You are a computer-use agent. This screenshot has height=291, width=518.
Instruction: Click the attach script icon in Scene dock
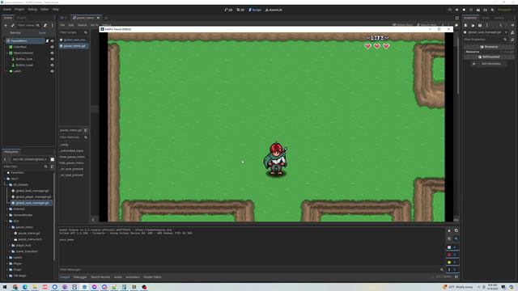(x=45, y=25)
